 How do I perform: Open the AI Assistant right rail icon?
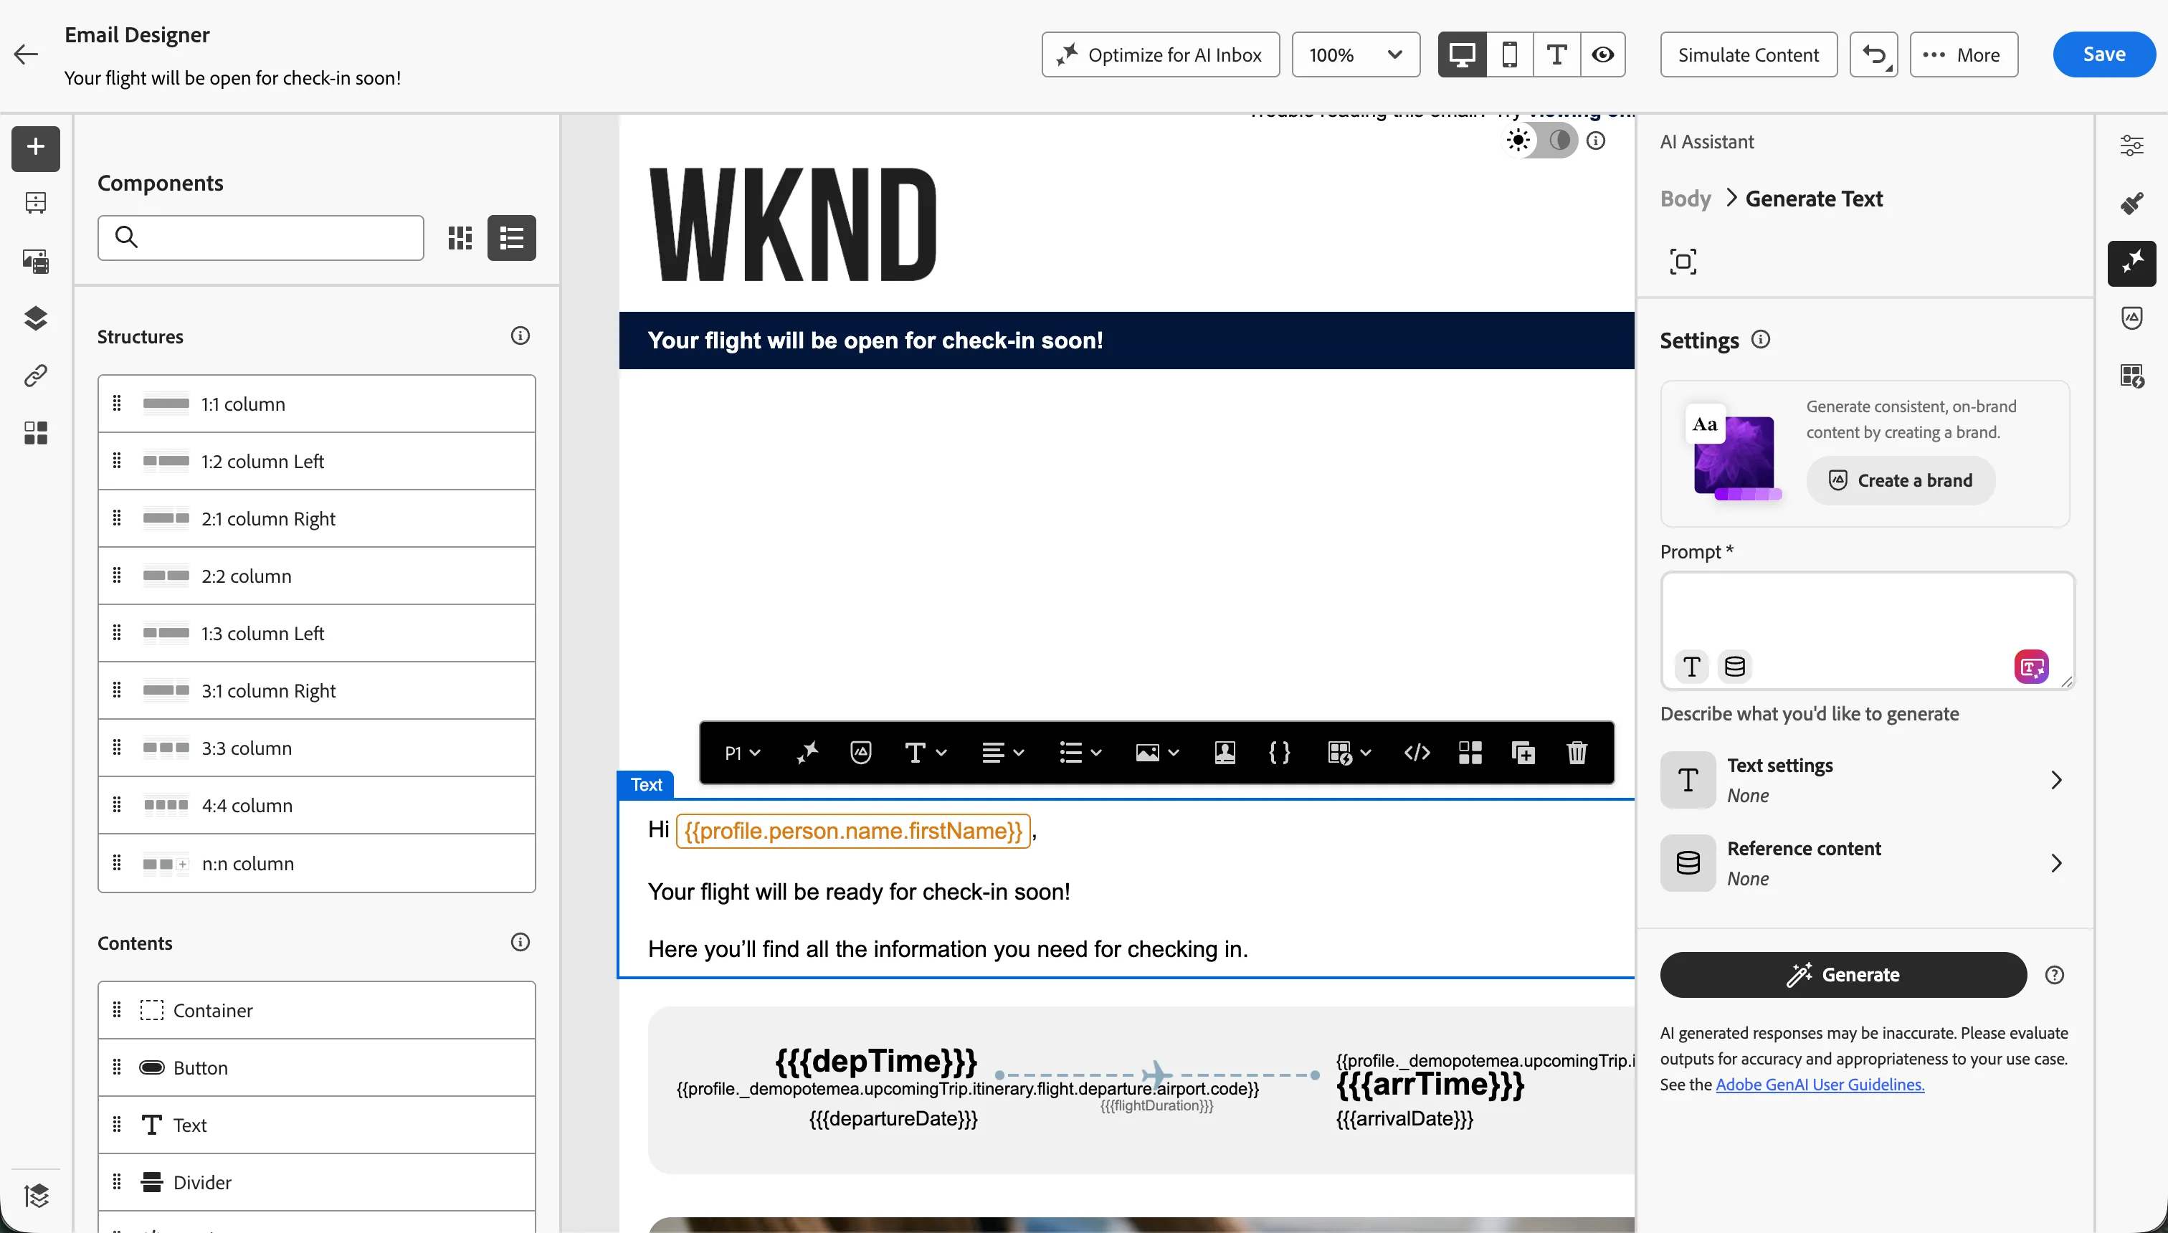coord(2131,263)
